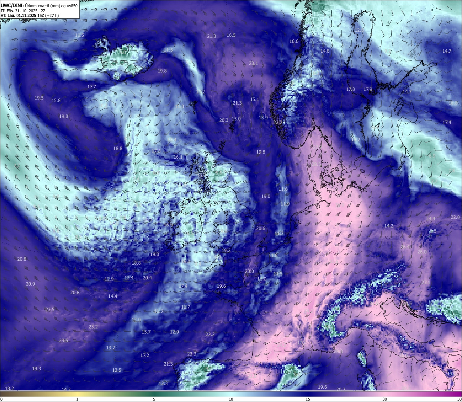Screen dimensions: 462x402
Task: Select the 17.8 value over the Gulf of Bothnia
Action: [350, 89]
